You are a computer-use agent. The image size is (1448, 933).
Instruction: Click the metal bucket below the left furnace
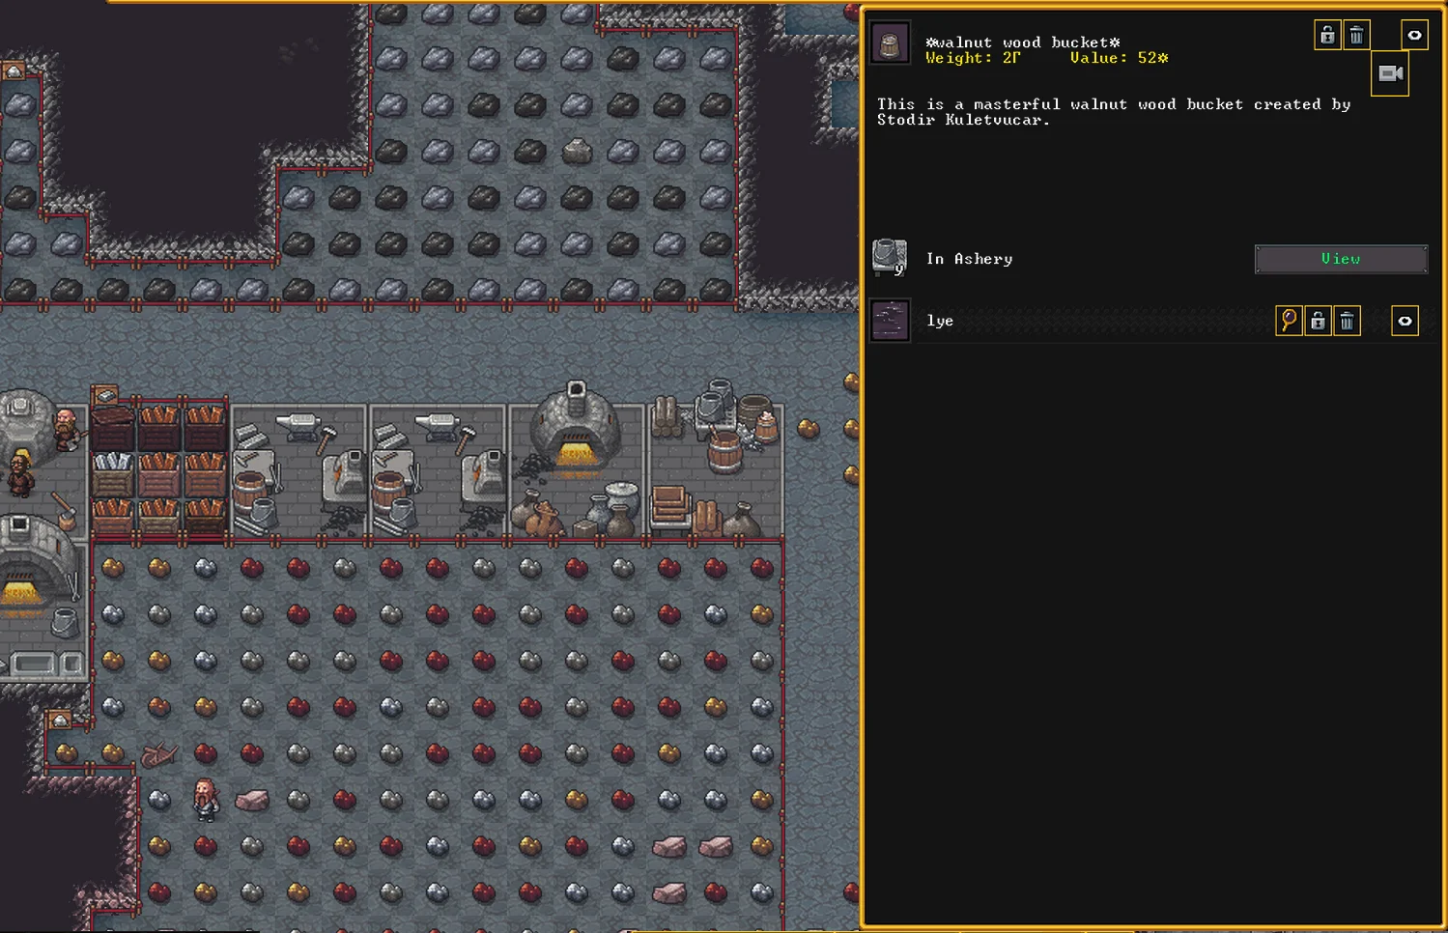click(x=65, y=621)
